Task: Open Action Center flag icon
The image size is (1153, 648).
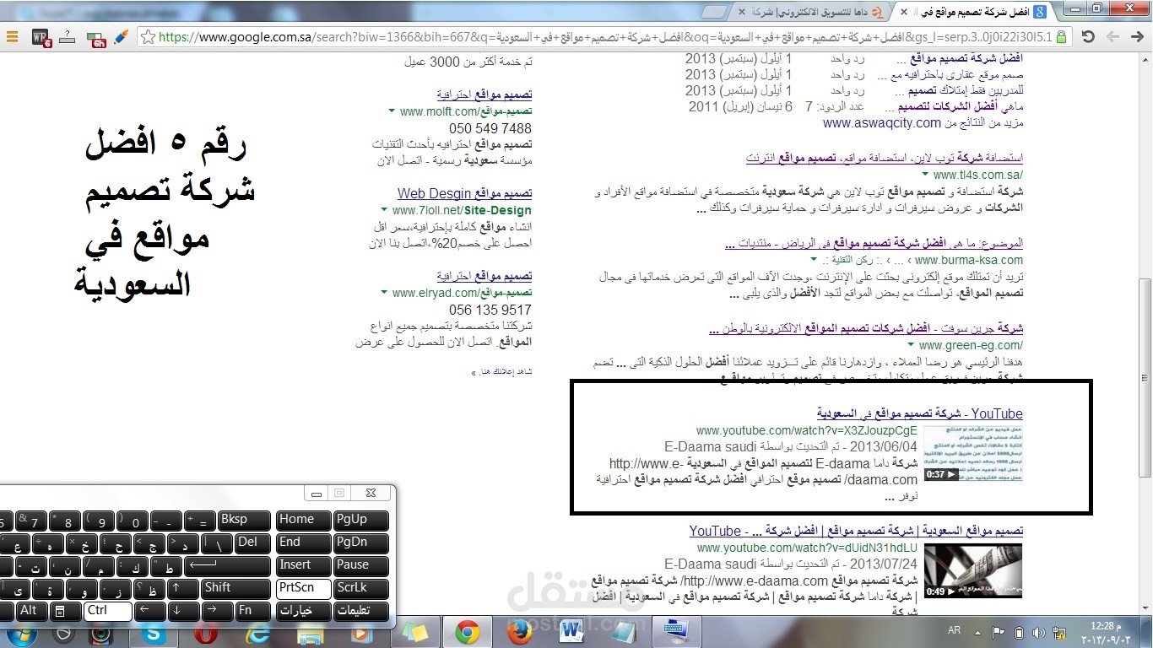Action: [x=999, y=633]
